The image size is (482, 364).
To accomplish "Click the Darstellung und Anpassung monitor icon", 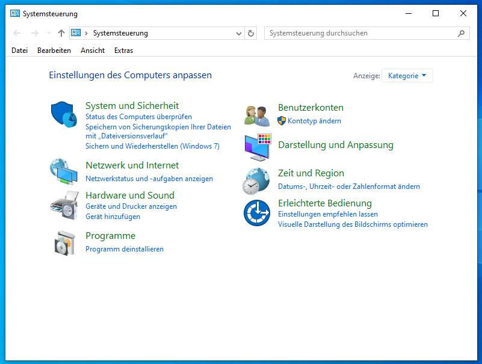I will [258, 147].
